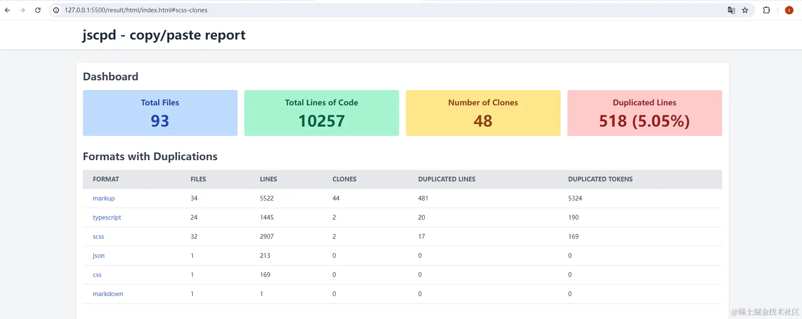Select the 44 clones value for markup
The width and height of the screenshot is (802, 319).
pos(336,198)
